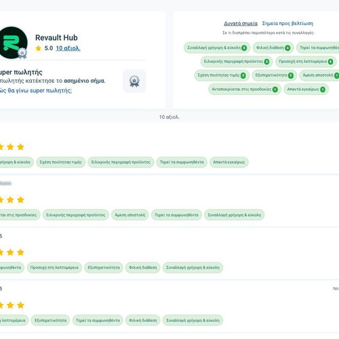Screen dimensions: 339x339
Task: Select the Ανταποκρίνεται στις προσδοκίες tag
Action: 245,89
